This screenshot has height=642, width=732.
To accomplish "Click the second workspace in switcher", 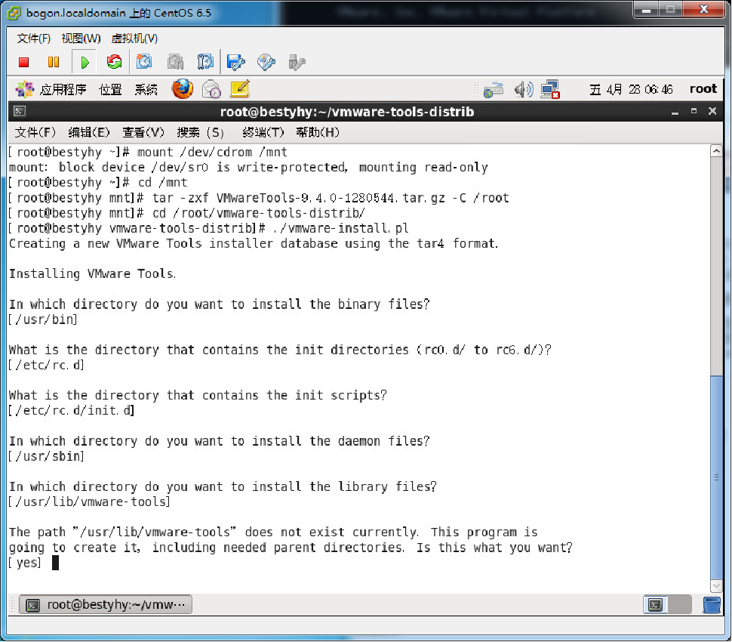I will pyautogui.click(x=679, y=605).
